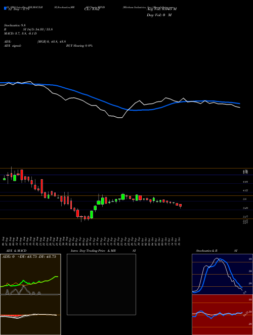Open the blue Stochastics oscillator chart
Screen dimensions: 253x335
222,274
